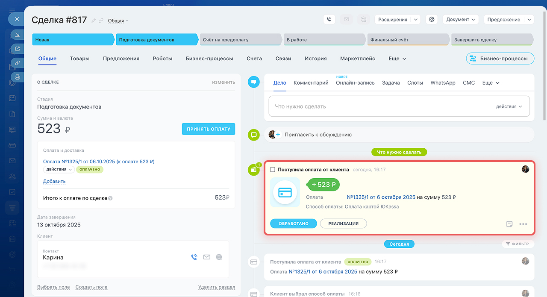Click the print icon in left panel
This screenshot has width=547, height=297.
18,77
